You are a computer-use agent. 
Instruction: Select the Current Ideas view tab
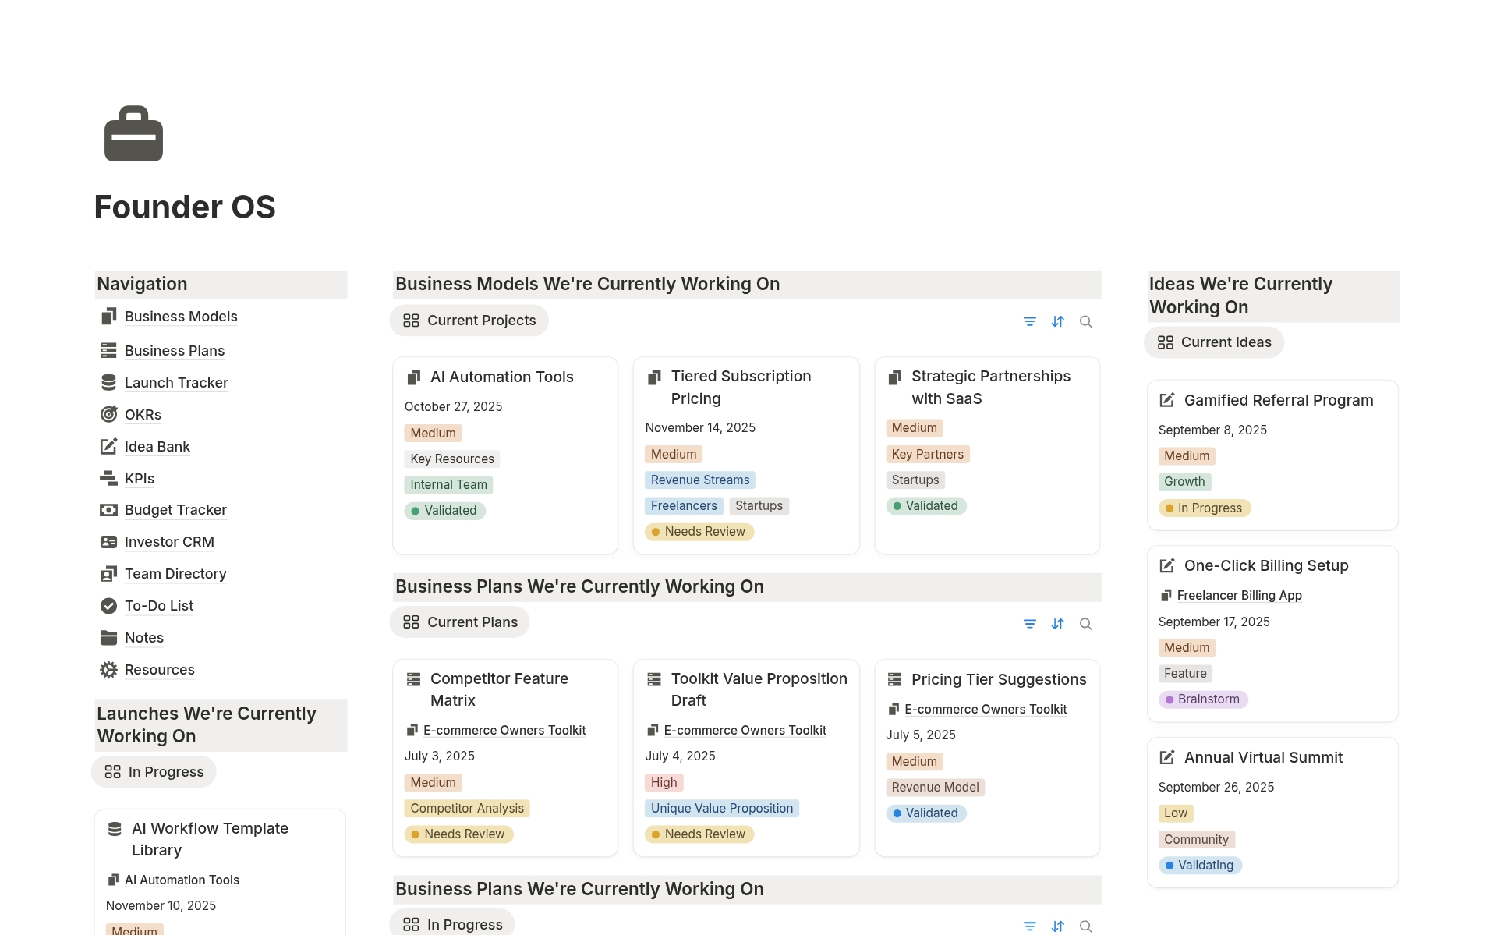coord(1214,342)
